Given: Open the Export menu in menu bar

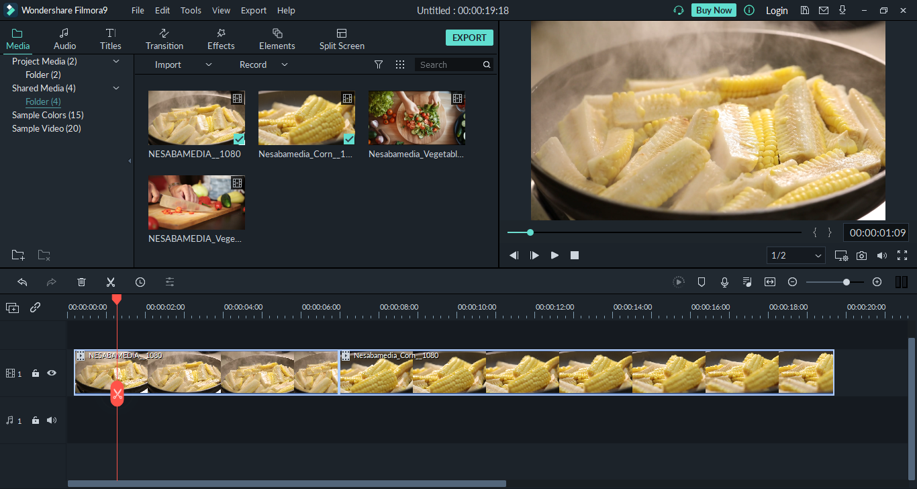Looking at the screenshot, I should (253, 10).
